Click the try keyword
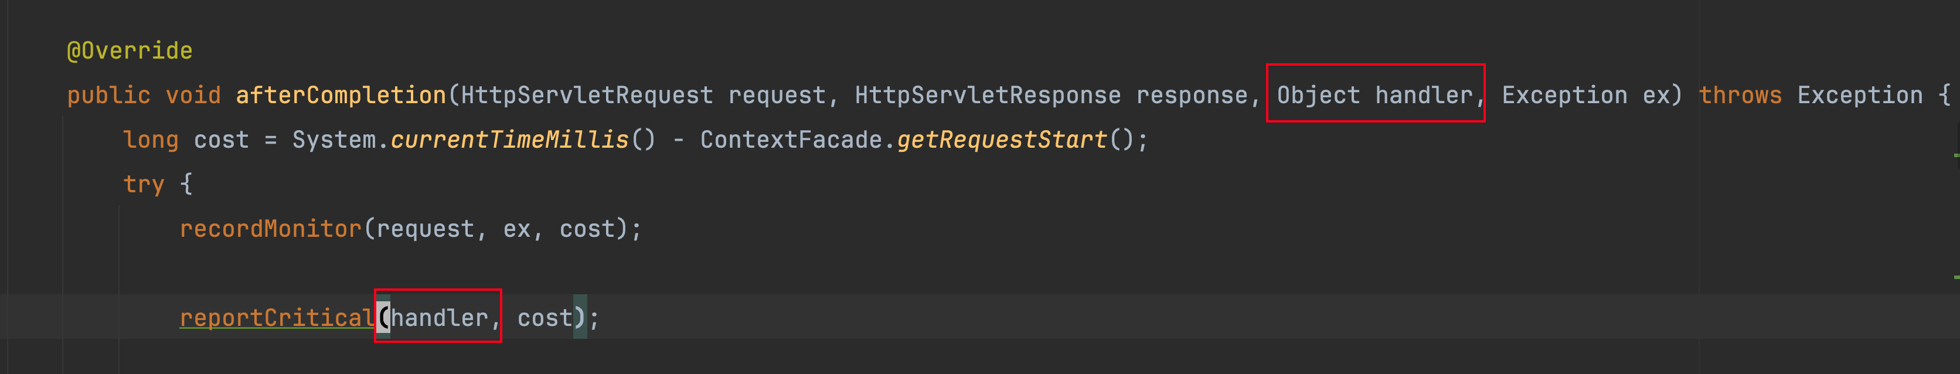 [x=144, y=184]
